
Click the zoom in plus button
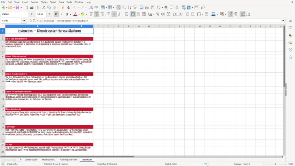pos(285,164)
